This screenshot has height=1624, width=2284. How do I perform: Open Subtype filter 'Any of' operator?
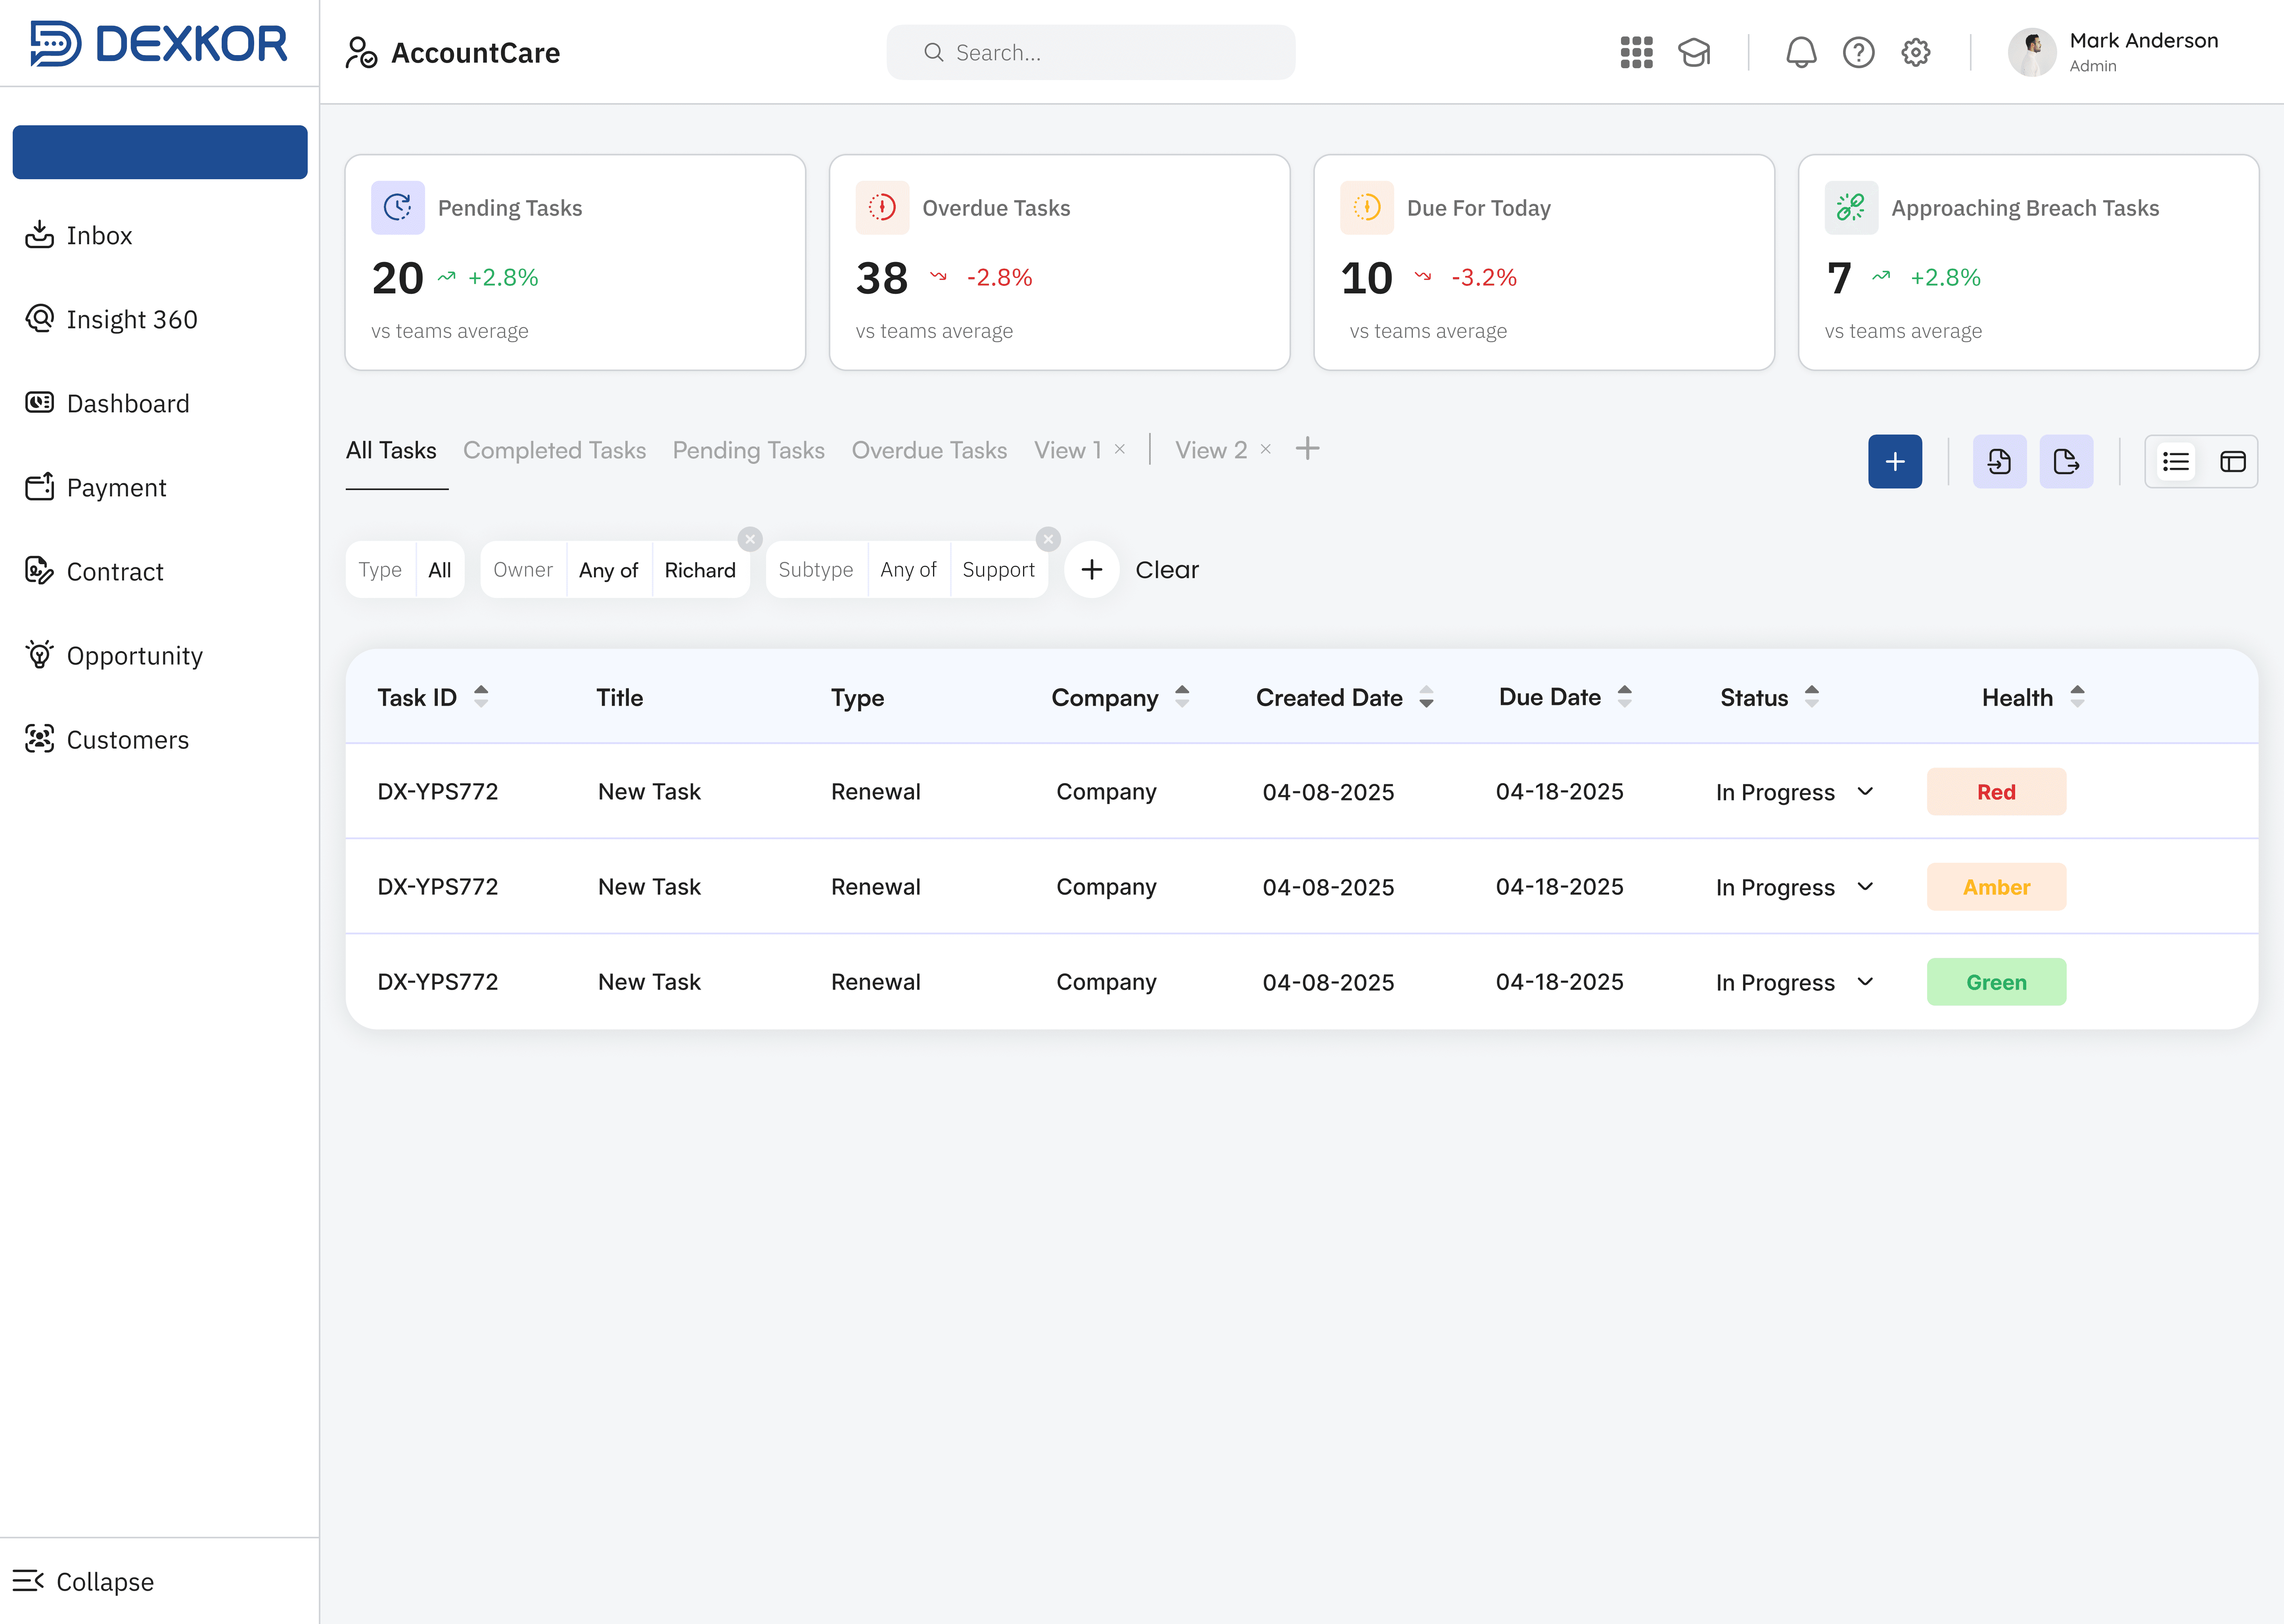pyautogui.click(x=909, y=570)
